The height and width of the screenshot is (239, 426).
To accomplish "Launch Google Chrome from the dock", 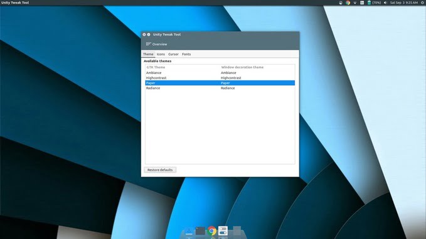I will pyautogui.click(x=211, y=231).
